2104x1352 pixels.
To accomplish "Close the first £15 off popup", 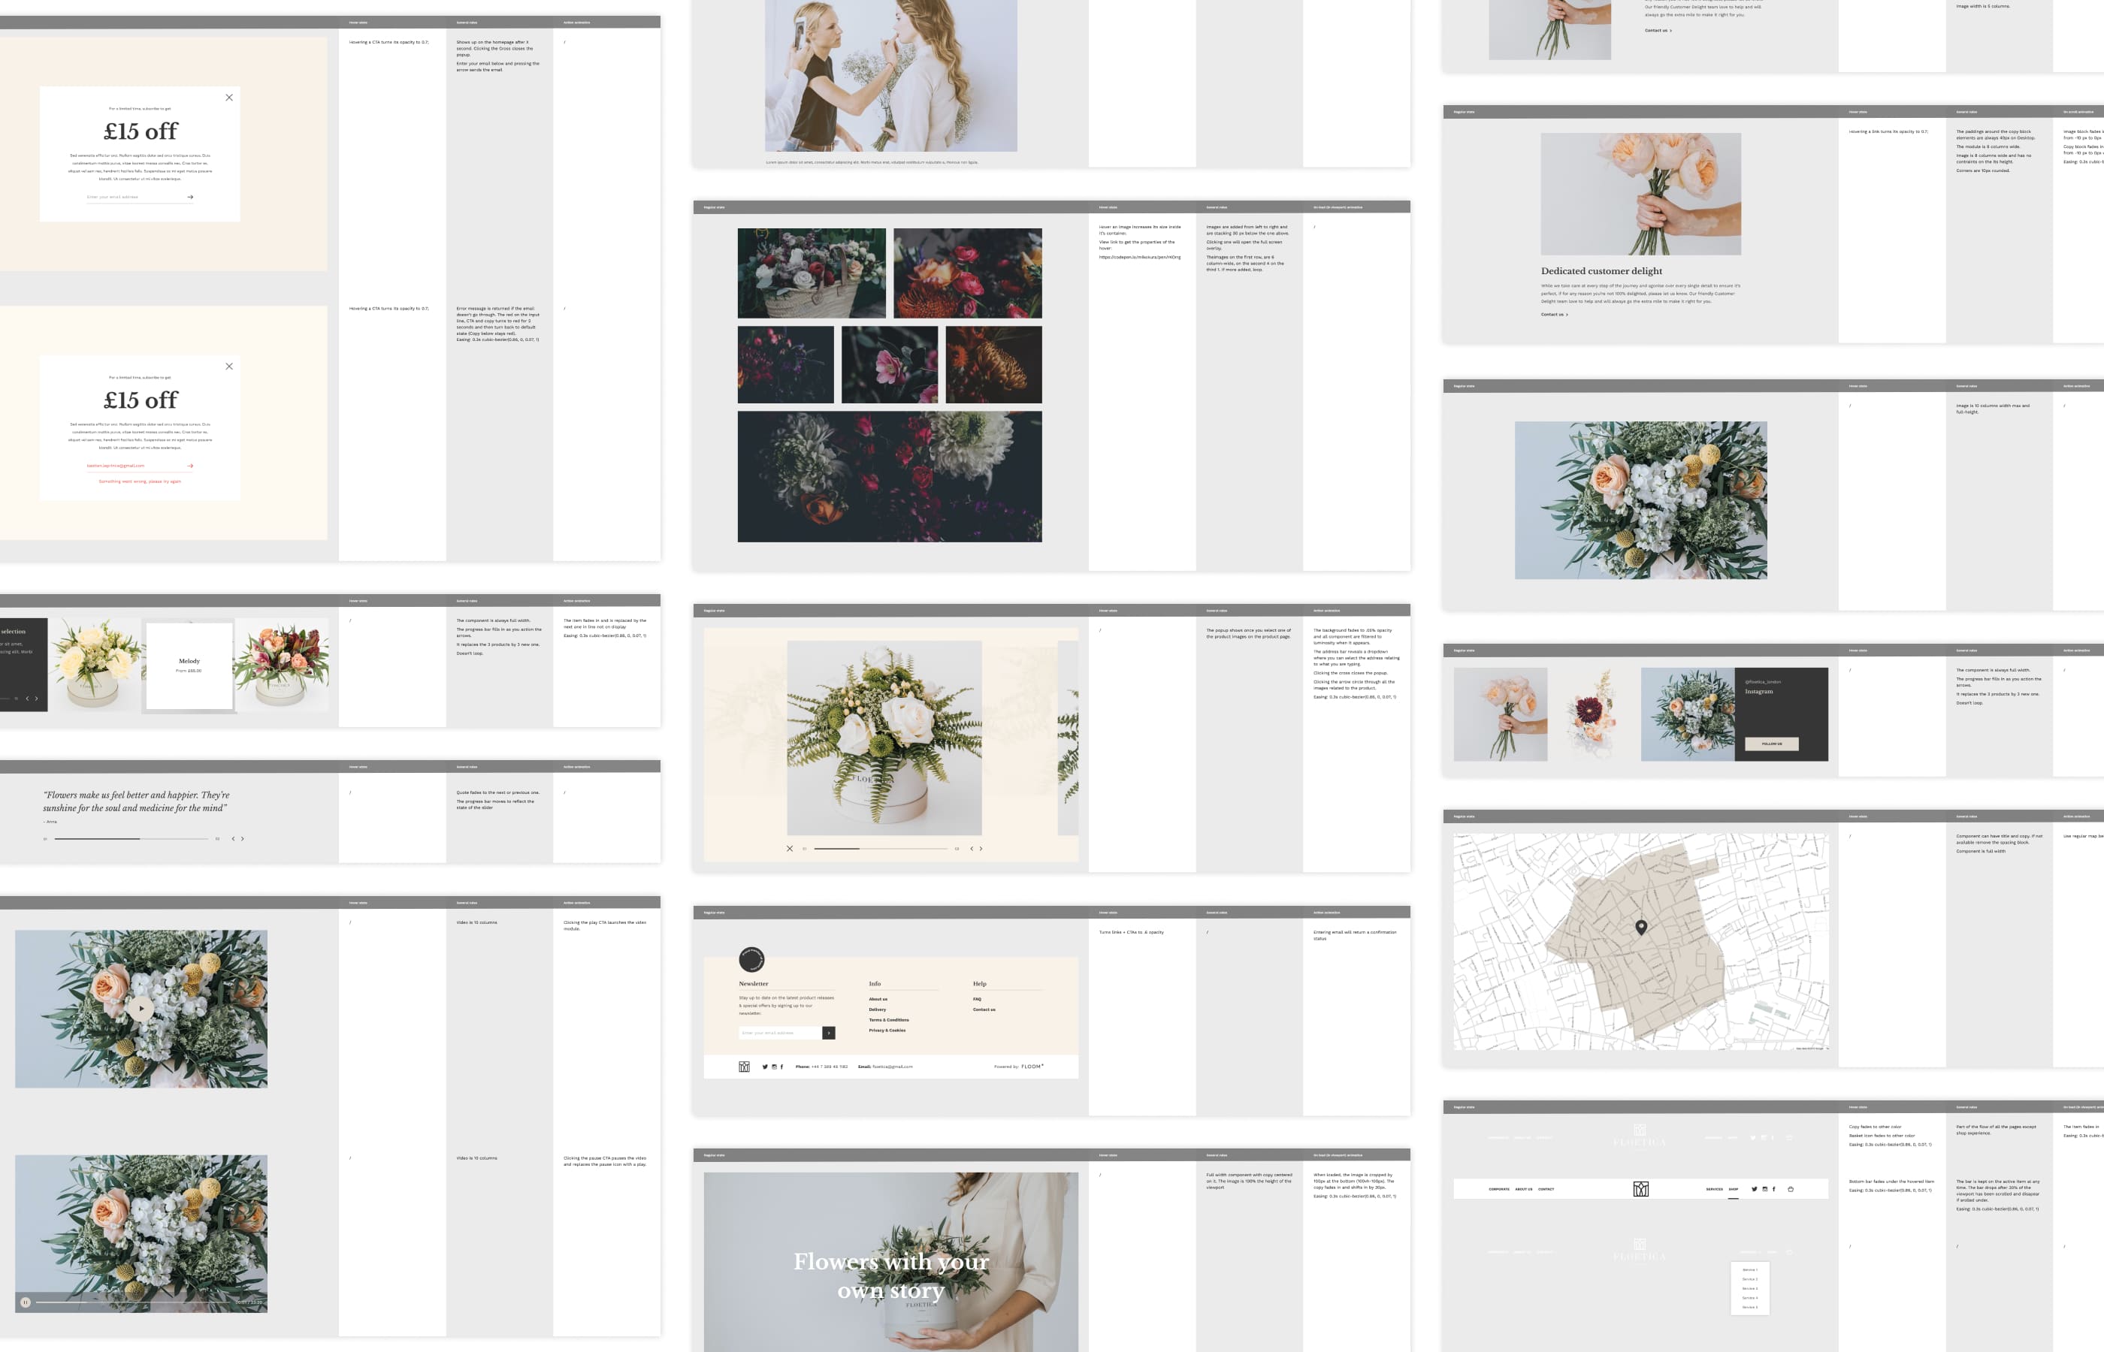I will tap(229, 98).
